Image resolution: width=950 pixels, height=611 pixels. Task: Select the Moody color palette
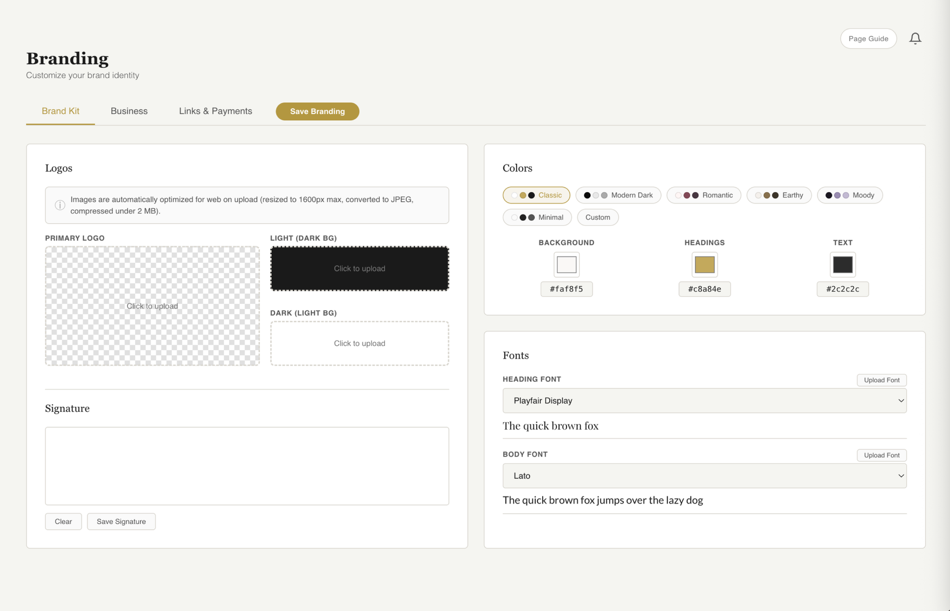click(x=849, y=195)
